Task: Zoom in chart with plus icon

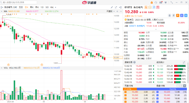Action: pos(117,11)
